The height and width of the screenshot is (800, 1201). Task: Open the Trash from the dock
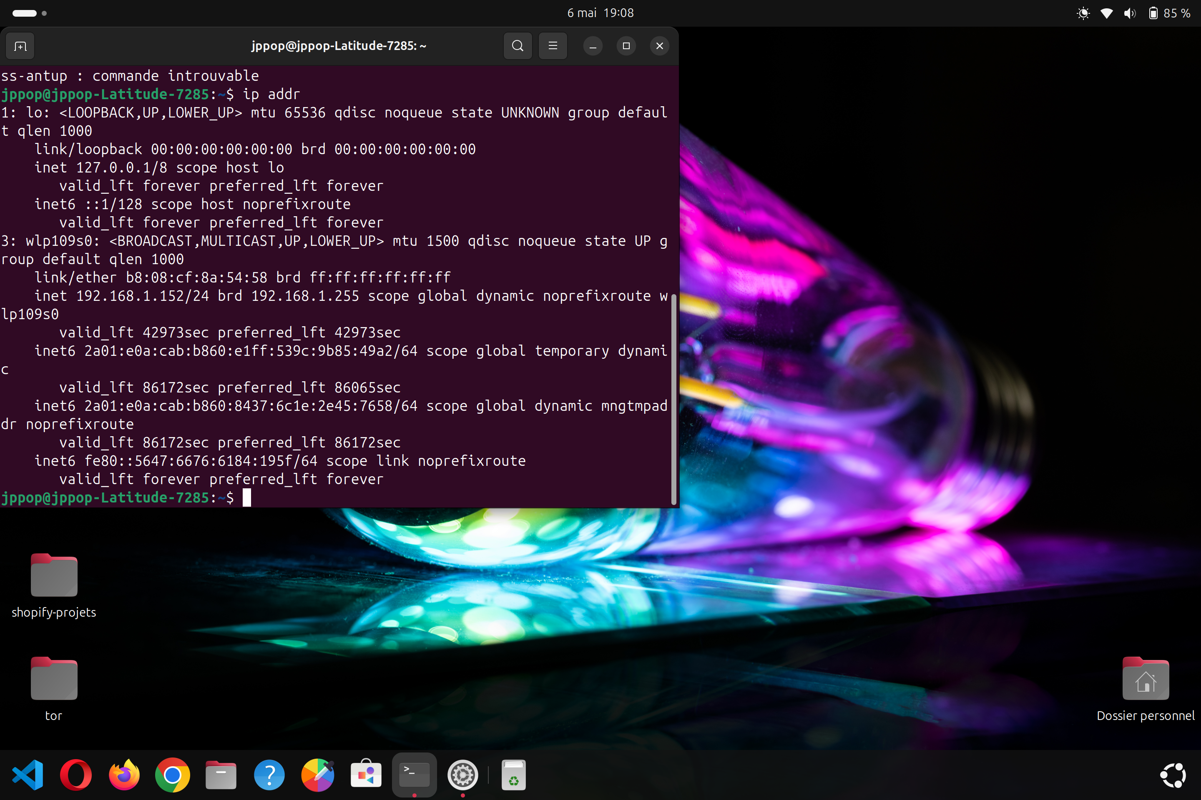513,775
